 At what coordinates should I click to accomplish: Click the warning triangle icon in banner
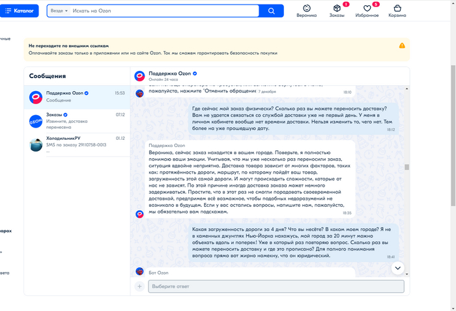pos(402,46)
